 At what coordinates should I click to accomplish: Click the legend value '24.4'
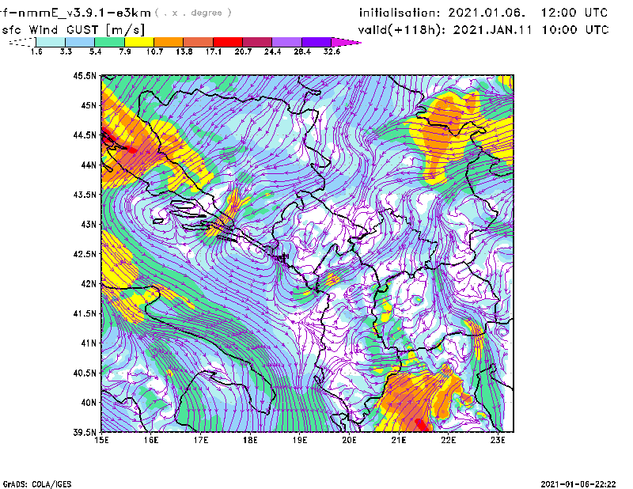[272, 51]
